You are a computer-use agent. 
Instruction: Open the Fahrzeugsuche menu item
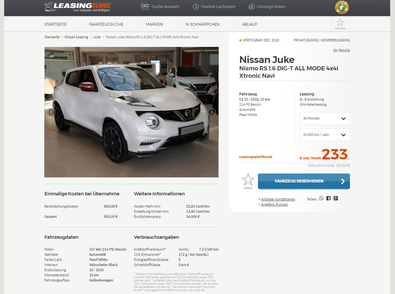coord(106,24)
